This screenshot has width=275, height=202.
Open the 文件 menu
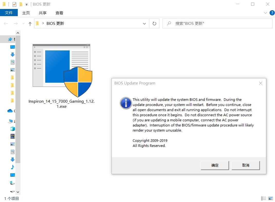pos(9,13)
